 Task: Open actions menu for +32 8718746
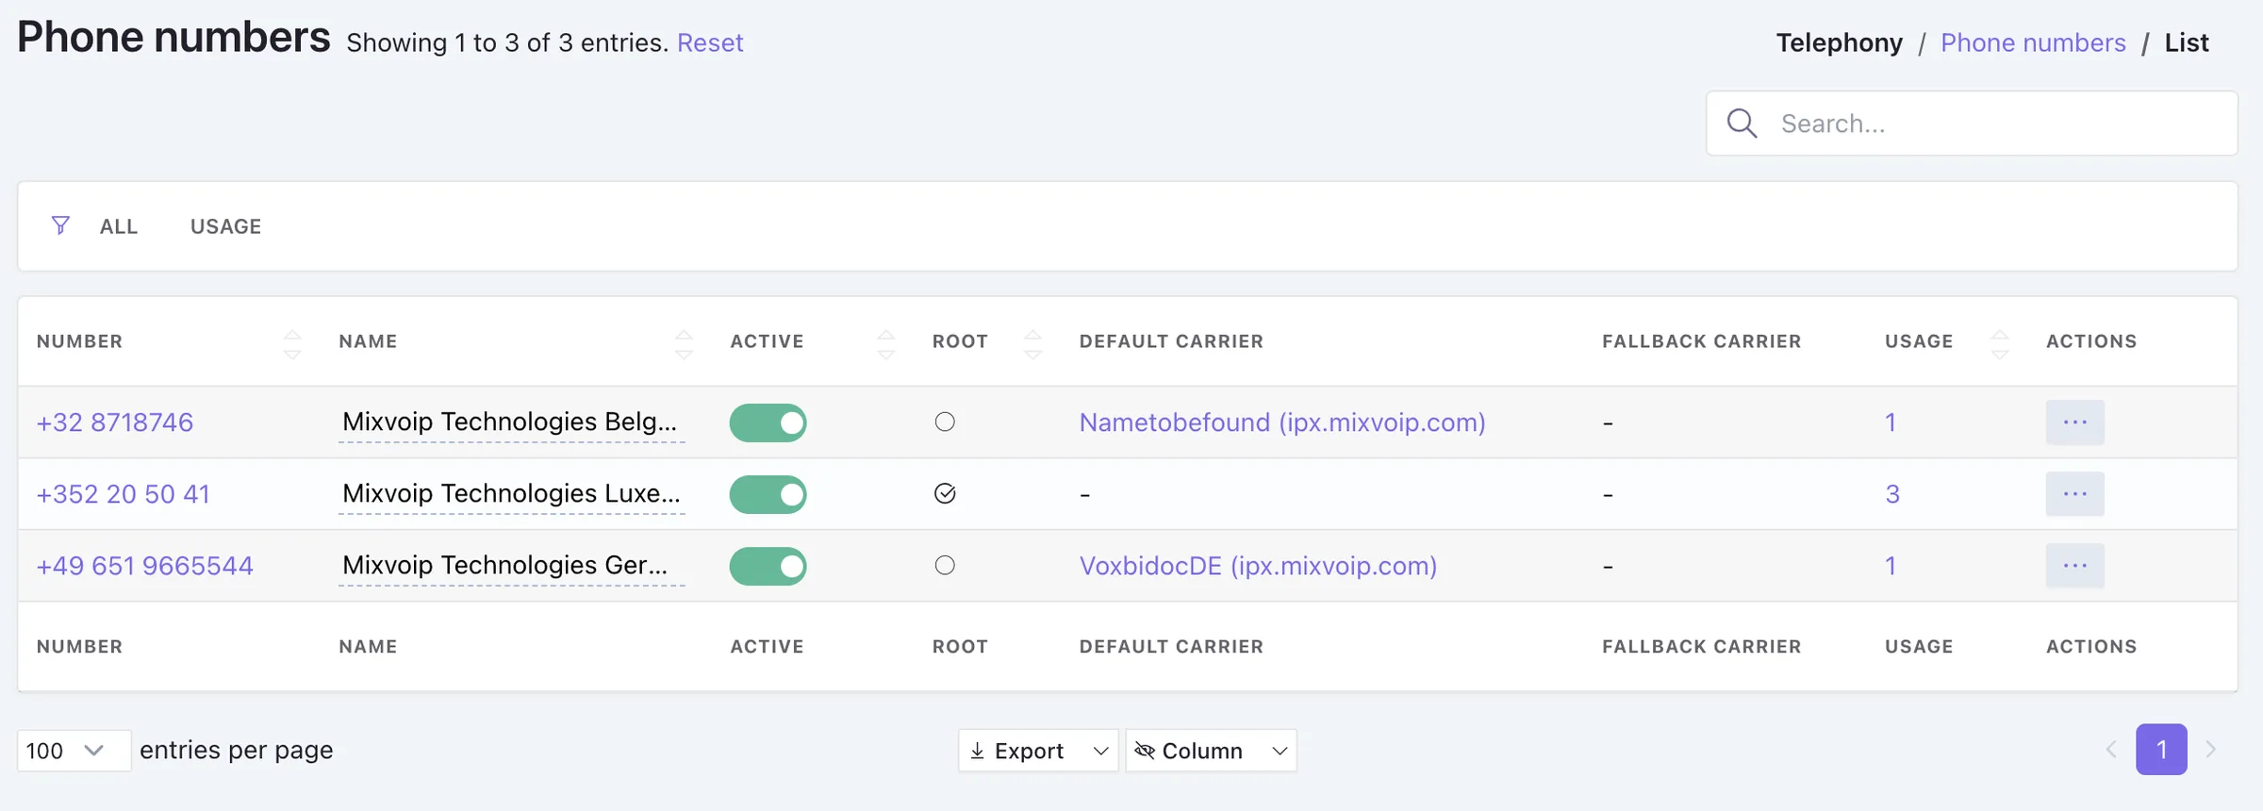coord(2074,422)
